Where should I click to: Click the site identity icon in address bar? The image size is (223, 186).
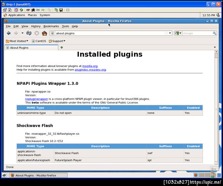[x=52, y=33]
